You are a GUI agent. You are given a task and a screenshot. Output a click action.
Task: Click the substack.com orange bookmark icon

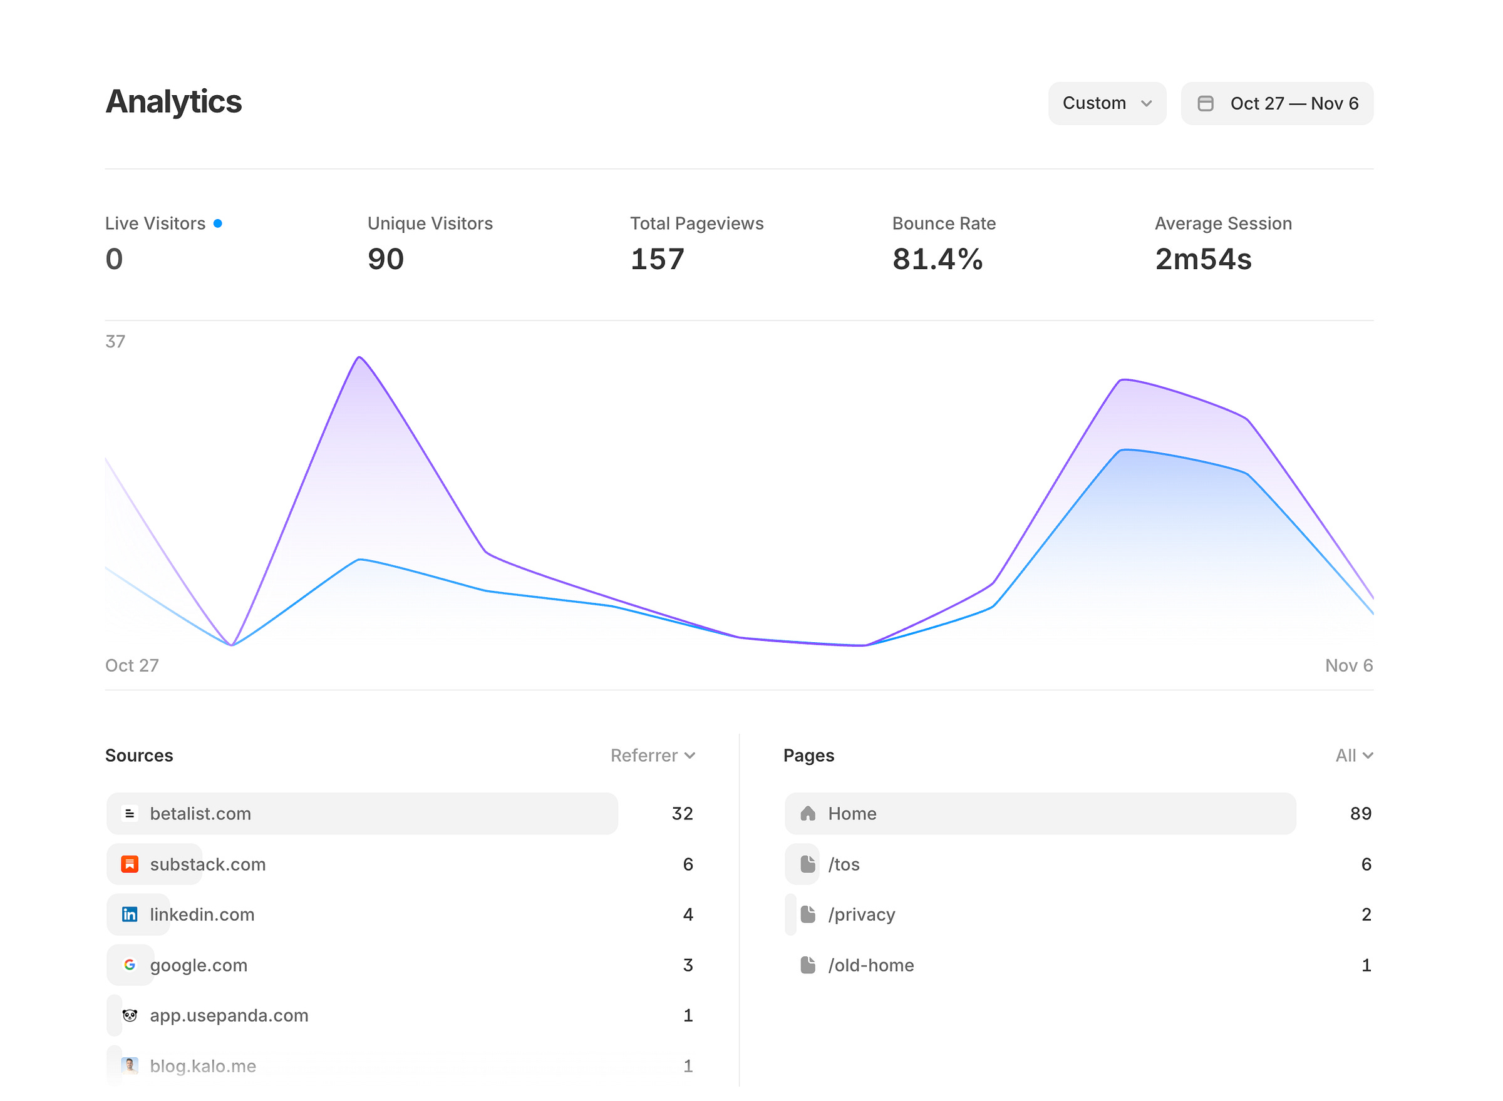point(130,864)
